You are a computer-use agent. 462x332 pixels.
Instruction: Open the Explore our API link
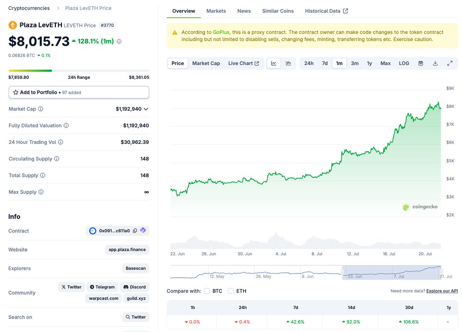[442, 291]
